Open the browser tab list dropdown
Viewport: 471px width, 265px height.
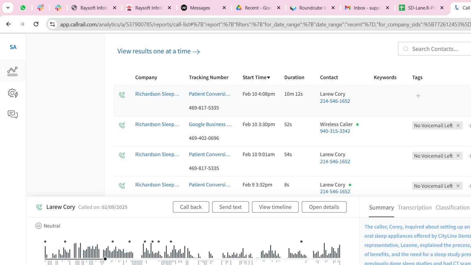pyautogui.click(x=8, y=8)
